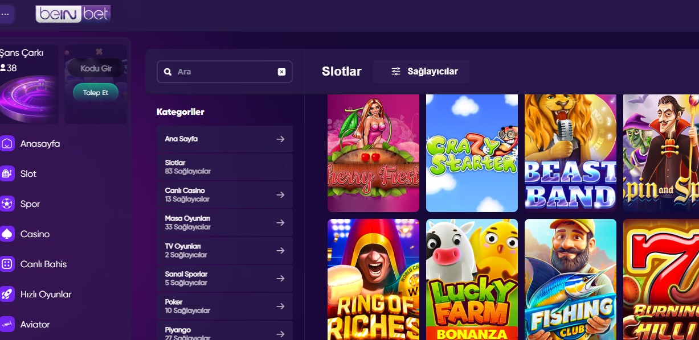Click the filter sliders icon next to Sağlayıcılar

click(395, 71)
